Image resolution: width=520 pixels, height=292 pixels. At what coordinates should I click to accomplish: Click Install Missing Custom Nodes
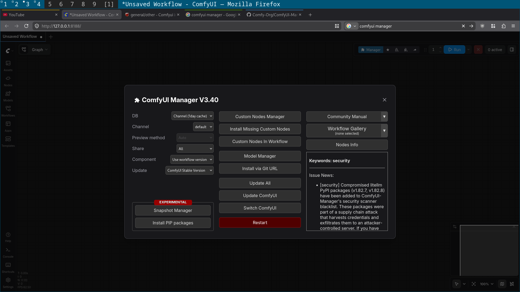260,129
